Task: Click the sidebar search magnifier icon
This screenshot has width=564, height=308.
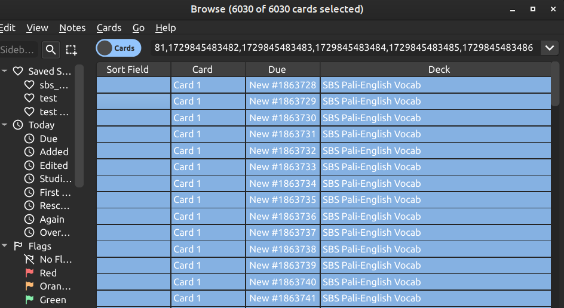Action: [51, 50]
